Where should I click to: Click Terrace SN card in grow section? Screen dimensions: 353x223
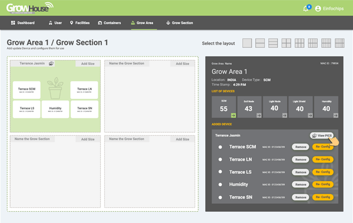point(84,110)
